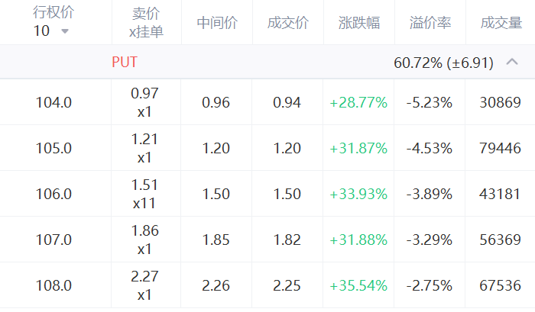Click the 溢价率 column header
This screenshot has width=535, height=312.
click(430, 23)
